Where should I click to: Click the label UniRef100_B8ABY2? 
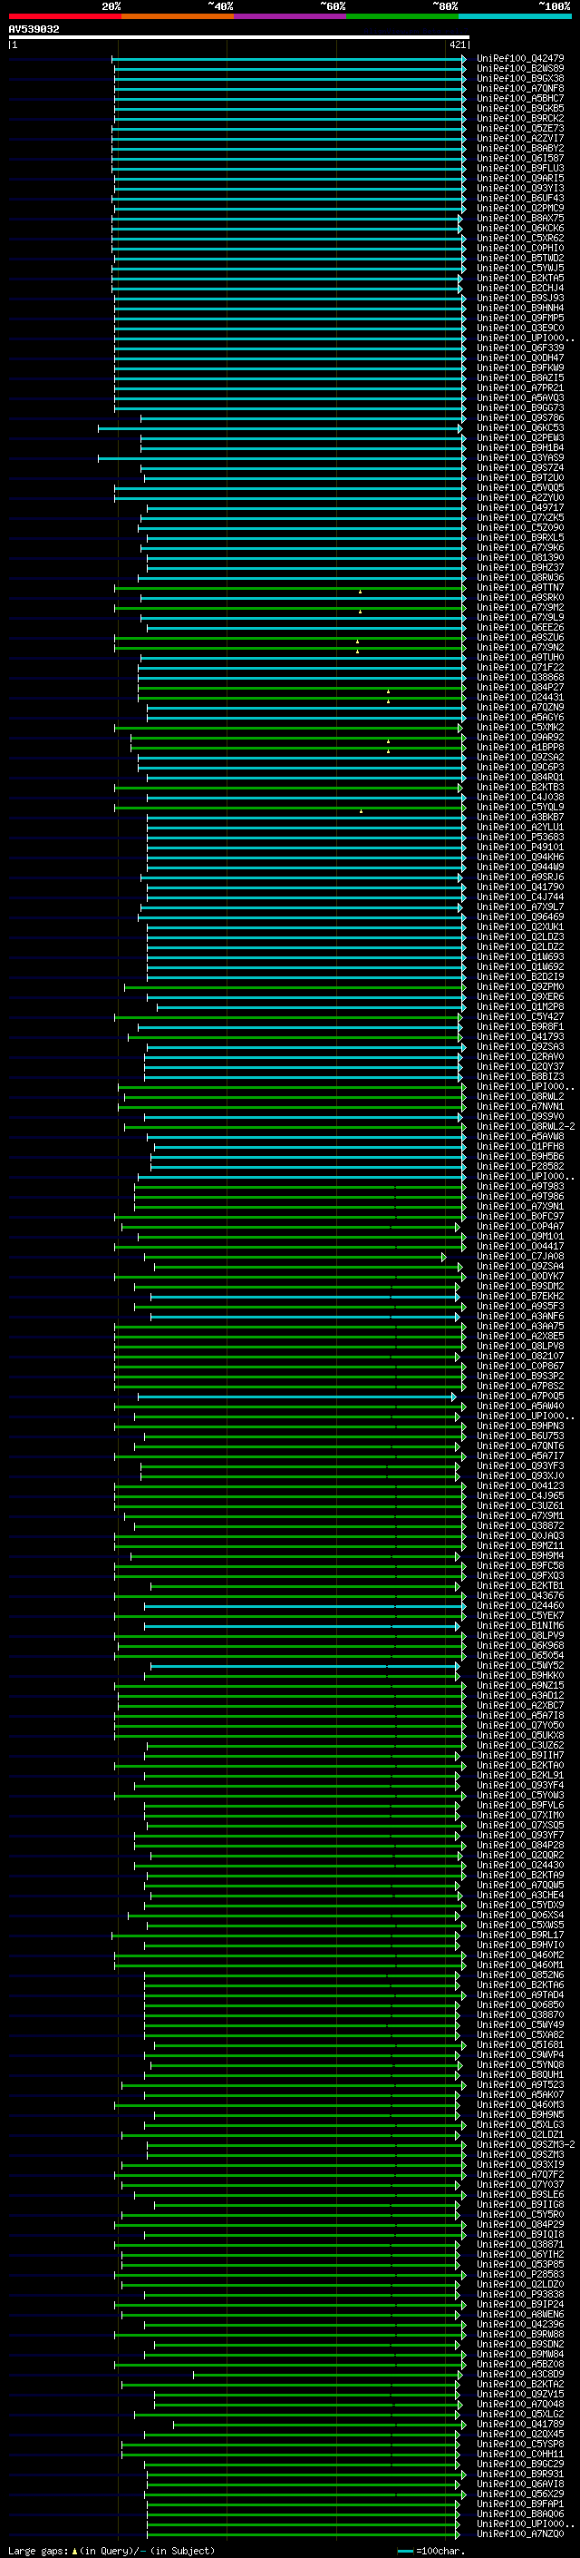(x=520, y=148)
